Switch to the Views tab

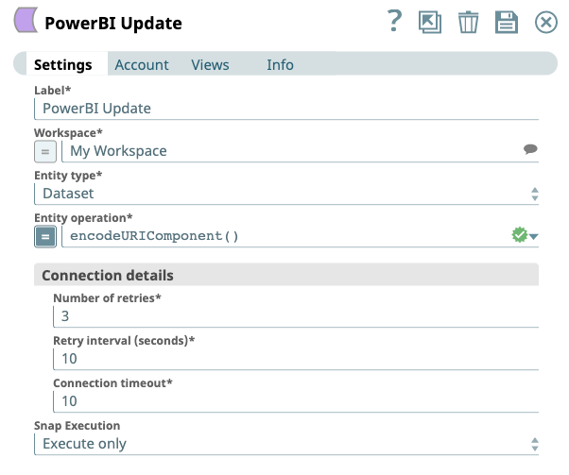tap(210, 65)
